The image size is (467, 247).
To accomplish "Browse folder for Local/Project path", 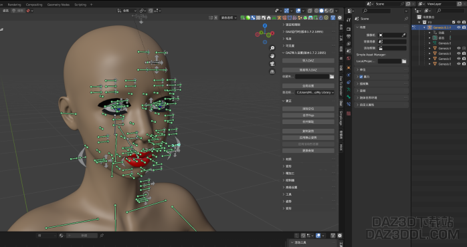I will point(404,61).
